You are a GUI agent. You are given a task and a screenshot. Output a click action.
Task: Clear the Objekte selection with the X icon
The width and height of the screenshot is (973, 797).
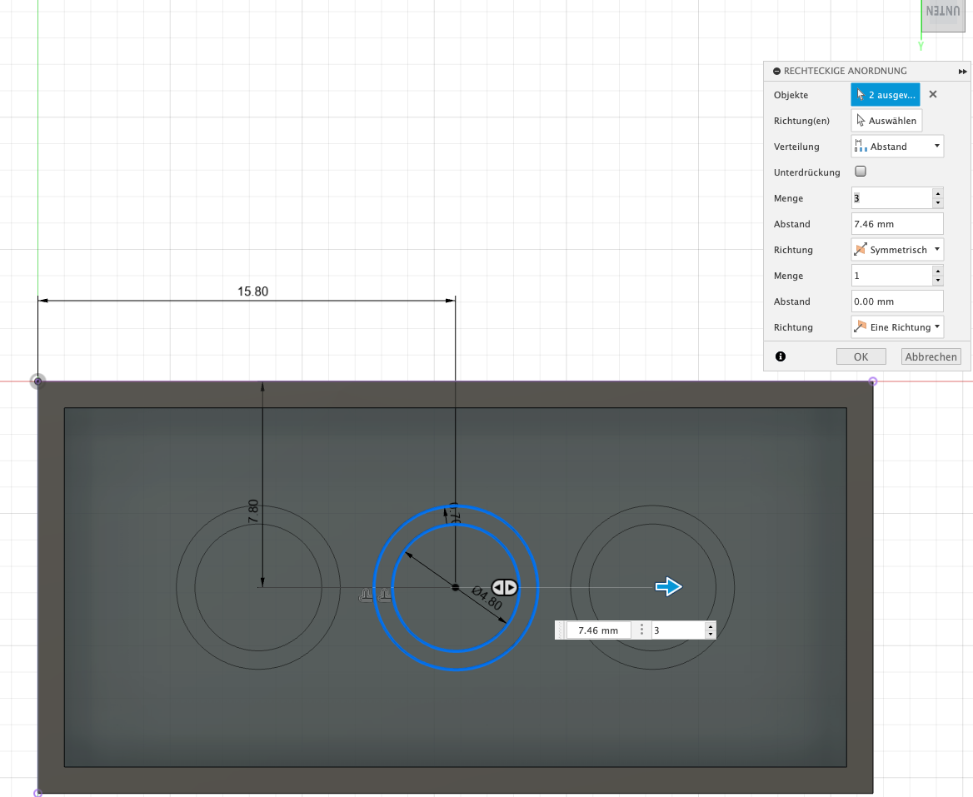coord(933,95)
